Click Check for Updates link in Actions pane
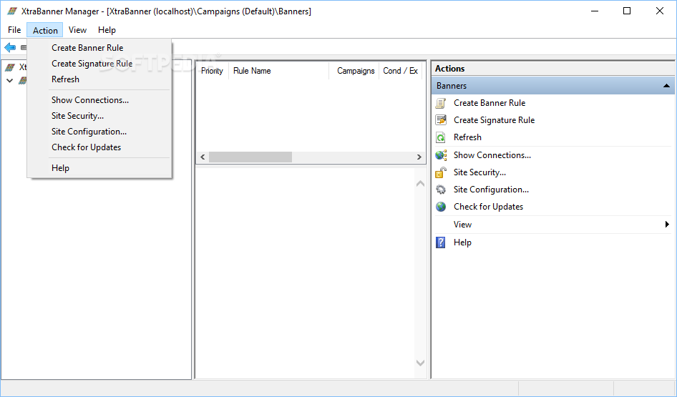Screen dimensions: 677x397 (488, 207)
